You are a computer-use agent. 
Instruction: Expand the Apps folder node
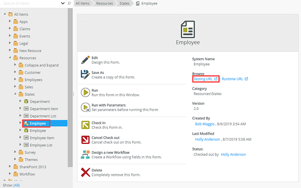(x=10, y=22)
